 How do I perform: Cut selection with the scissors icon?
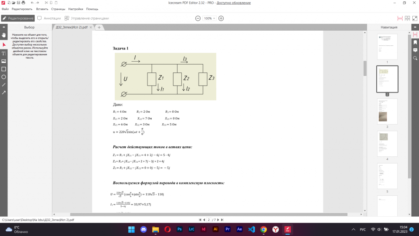(x=46, y=3)
